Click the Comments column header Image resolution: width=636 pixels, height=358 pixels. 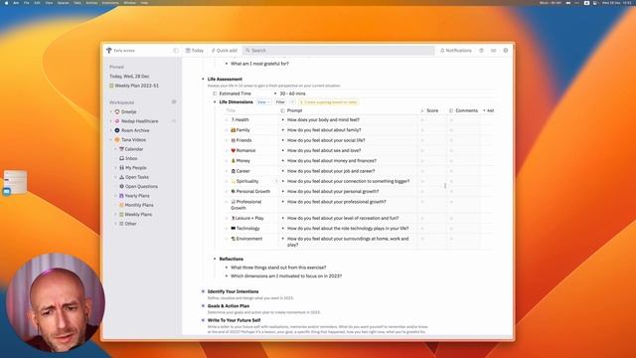click(466, 110)
